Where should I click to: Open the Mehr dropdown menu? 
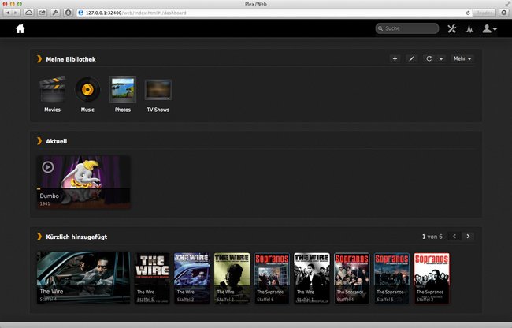[x=462, y=59]
